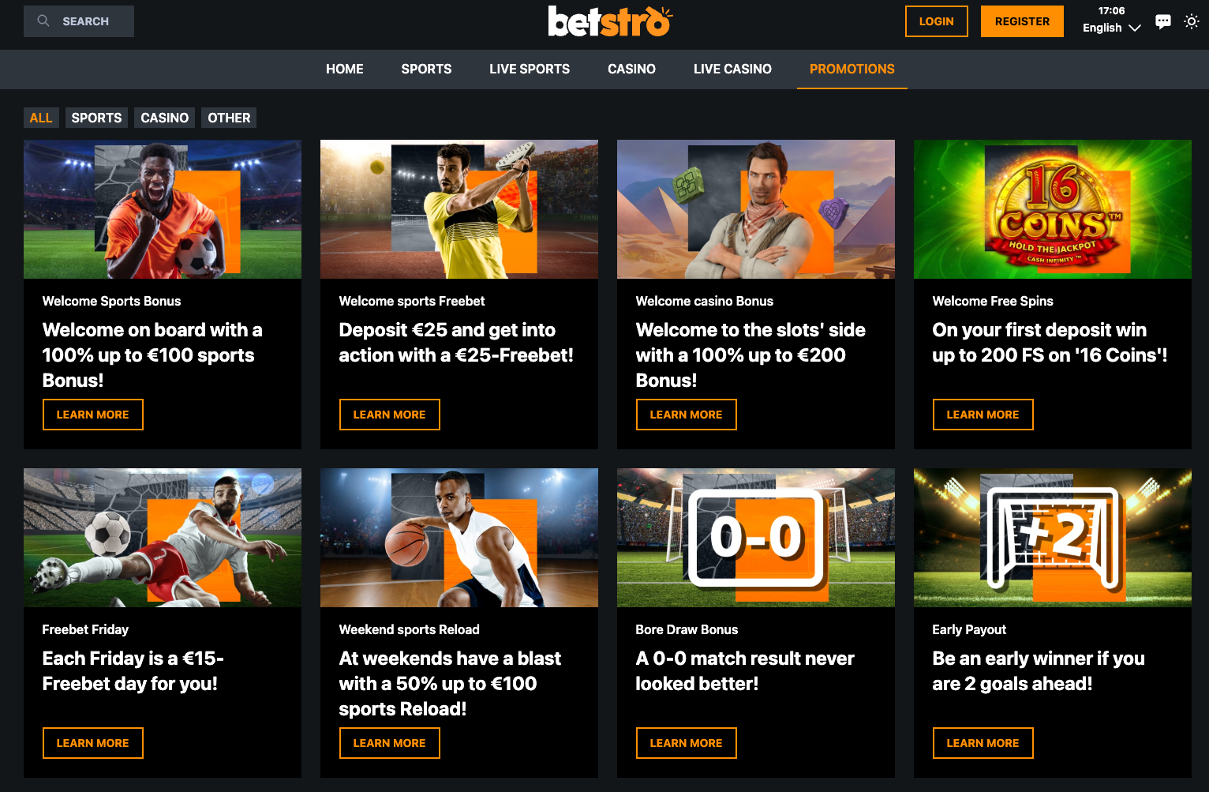The height and width of the screenshot is (792, 1209).
Task: Toggle light theme with sun icon
Action: click(x=1192, y=21)
